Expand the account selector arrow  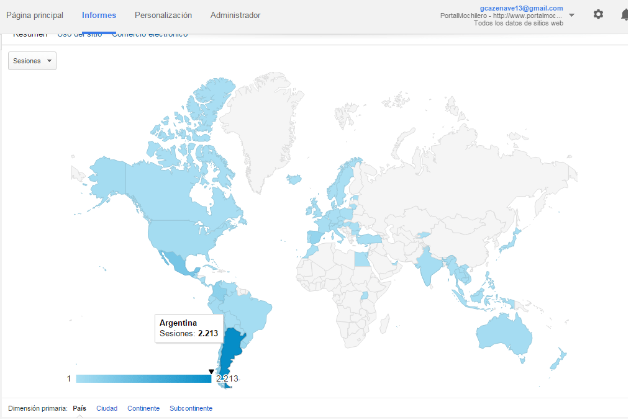[x=571, y=16]
